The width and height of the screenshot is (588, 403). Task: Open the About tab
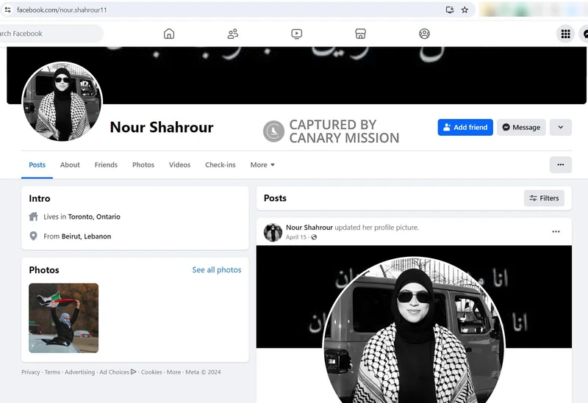[70, 164]
